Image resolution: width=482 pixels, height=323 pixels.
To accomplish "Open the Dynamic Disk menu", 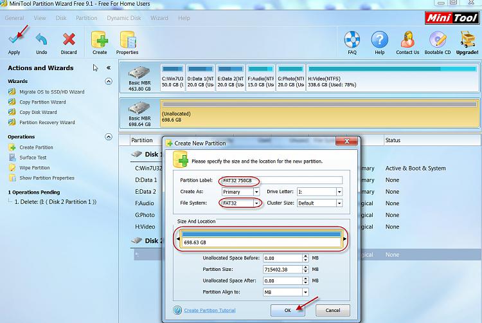I will point(123,18).
